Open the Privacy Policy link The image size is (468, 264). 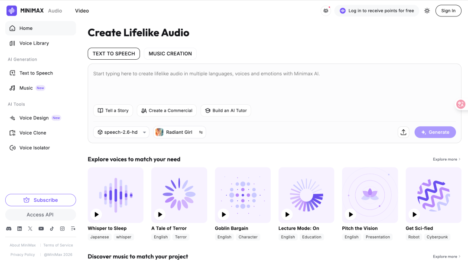[23, 255]
